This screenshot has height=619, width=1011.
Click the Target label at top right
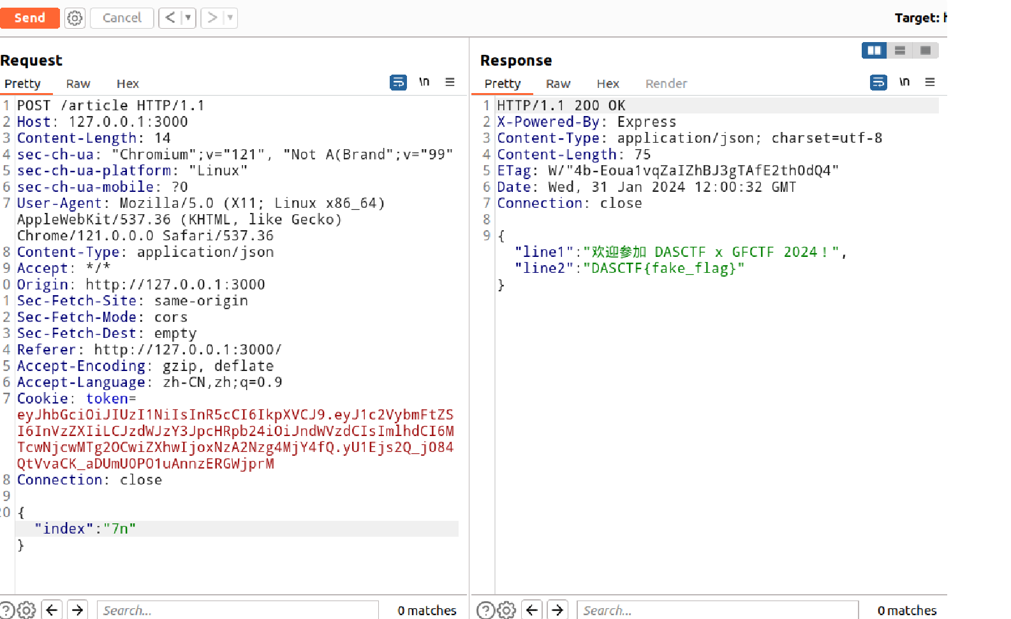point(920,18)
